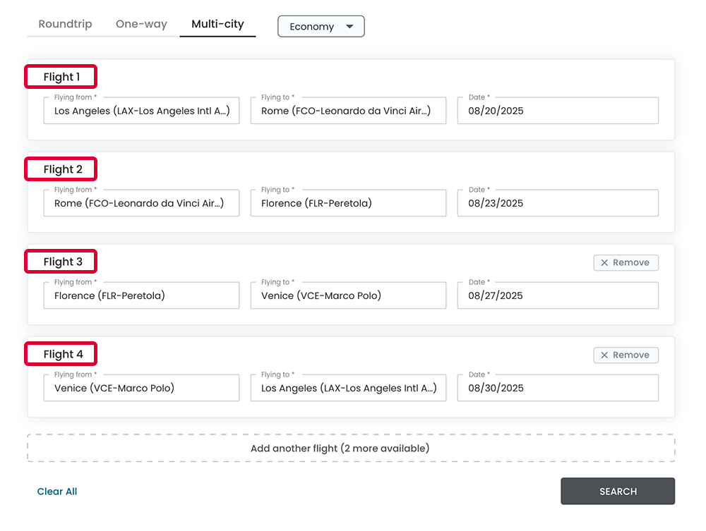Open Flight 3 date field 08/27/2025
Image resolution: width=706 pixels, height=531 pixels.
tap(558, 295)
